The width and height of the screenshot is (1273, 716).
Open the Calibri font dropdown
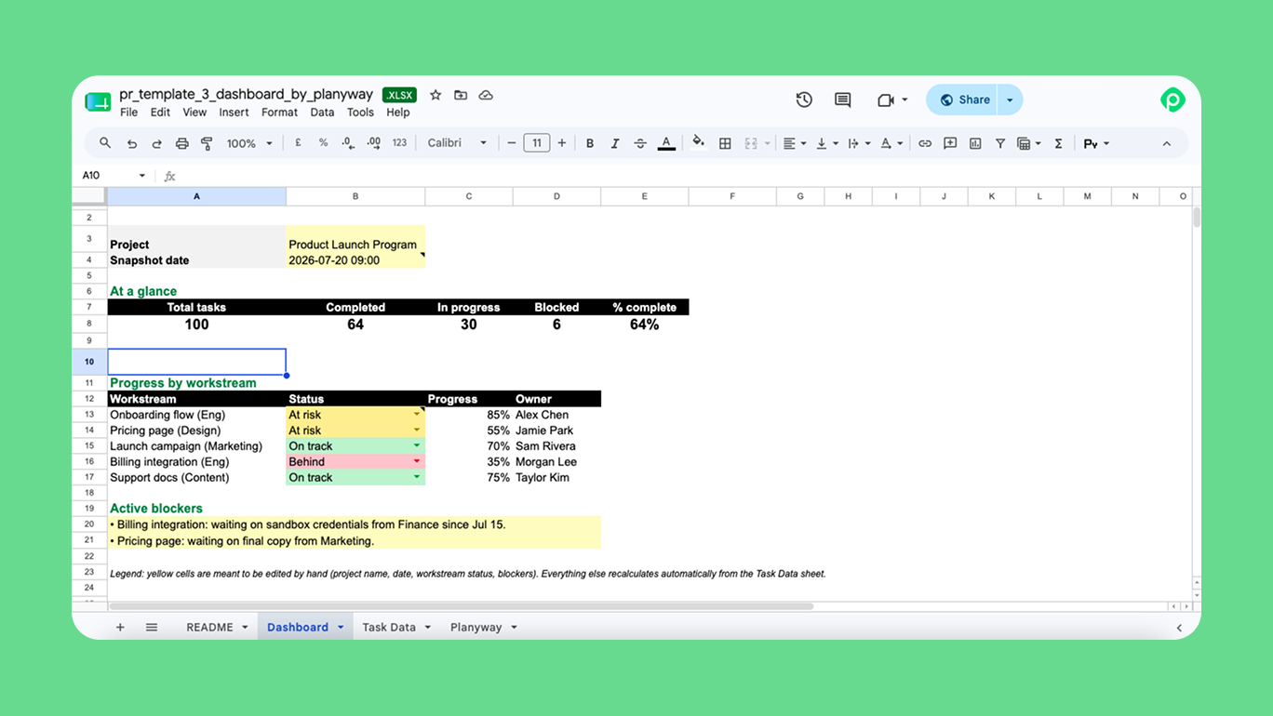tap(457, 143)
